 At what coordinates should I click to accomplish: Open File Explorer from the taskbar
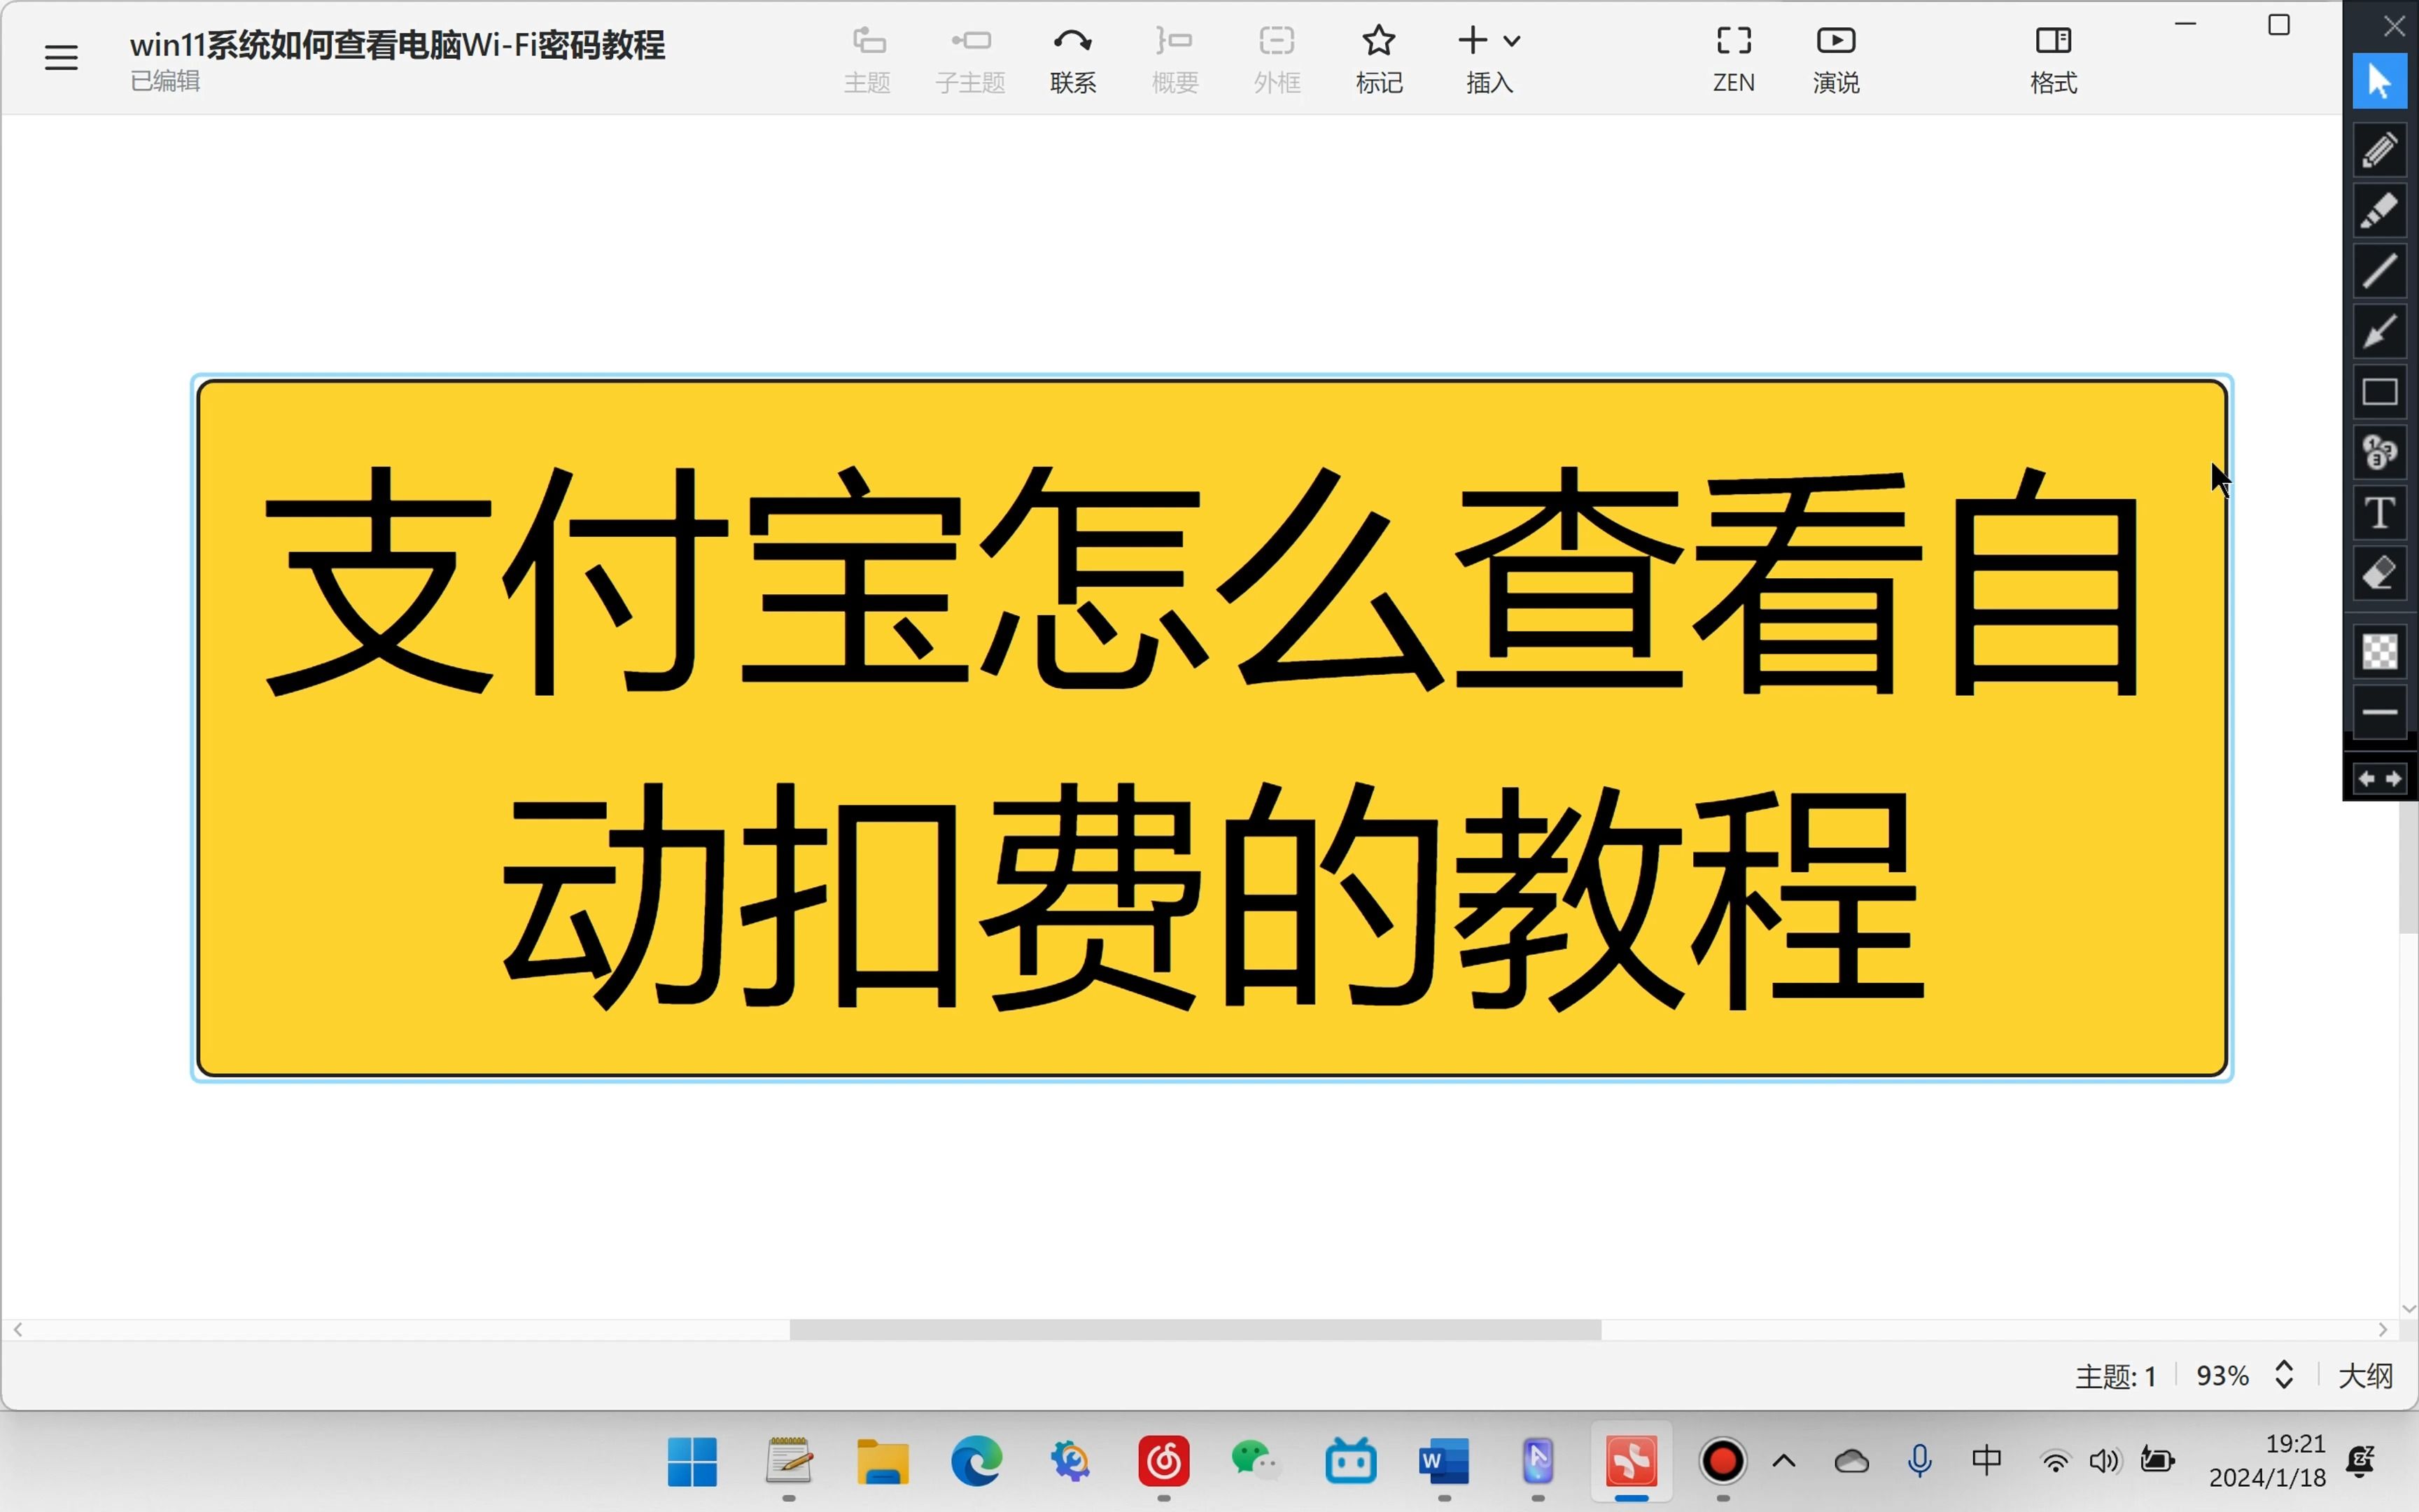(883, 1462)
